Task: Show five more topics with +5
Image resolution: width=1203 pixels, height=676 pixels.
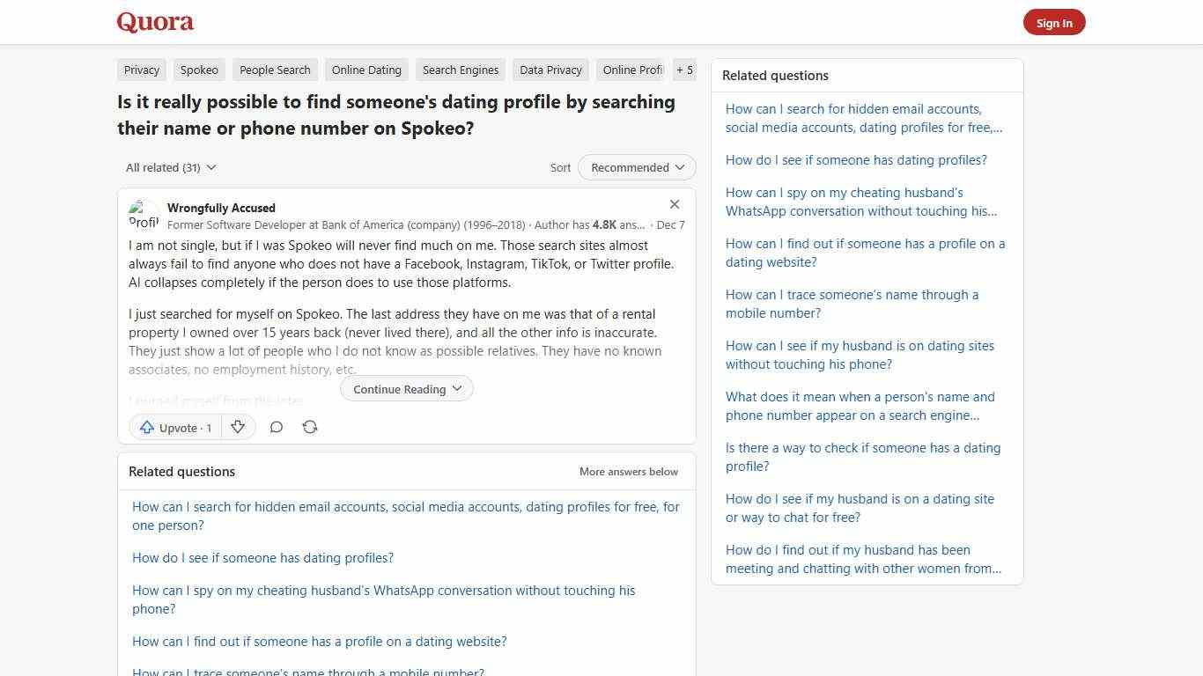Action: pos(684,70)
